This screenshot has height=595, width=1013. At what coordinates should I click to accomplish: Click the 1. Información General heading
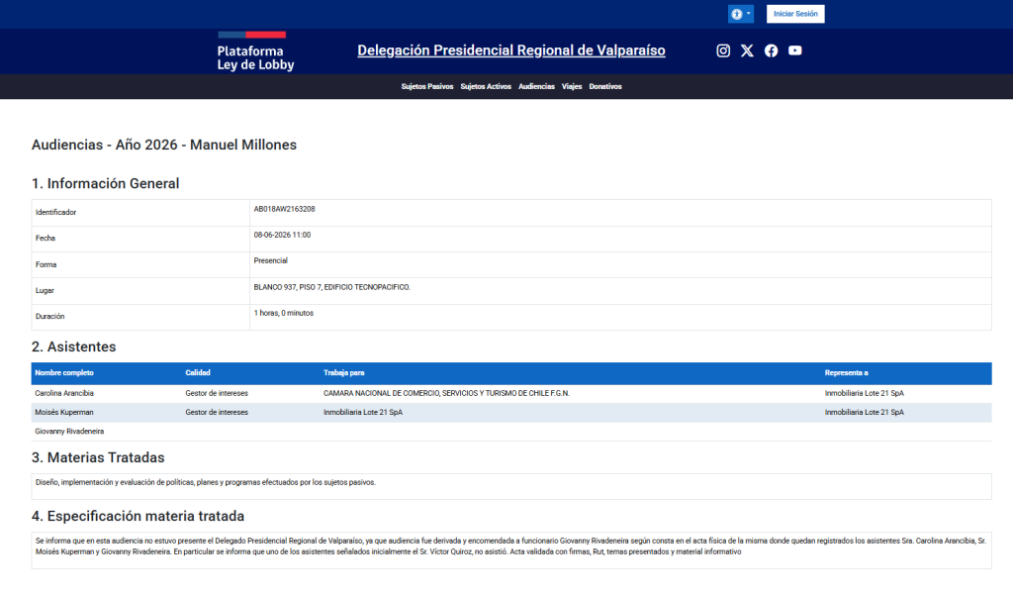click(x=105, y=184)
